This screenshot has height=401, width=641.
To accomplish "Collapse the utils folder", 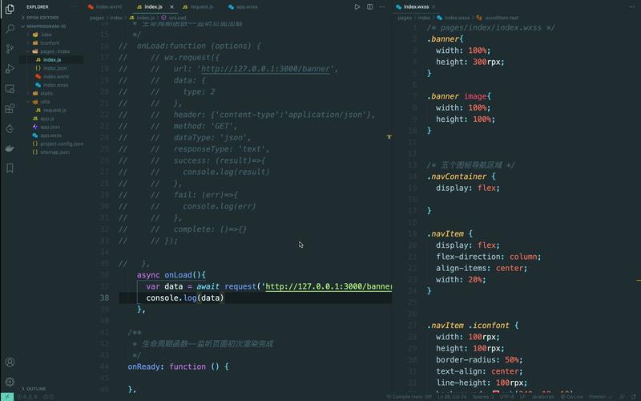I will pos(45,102).
